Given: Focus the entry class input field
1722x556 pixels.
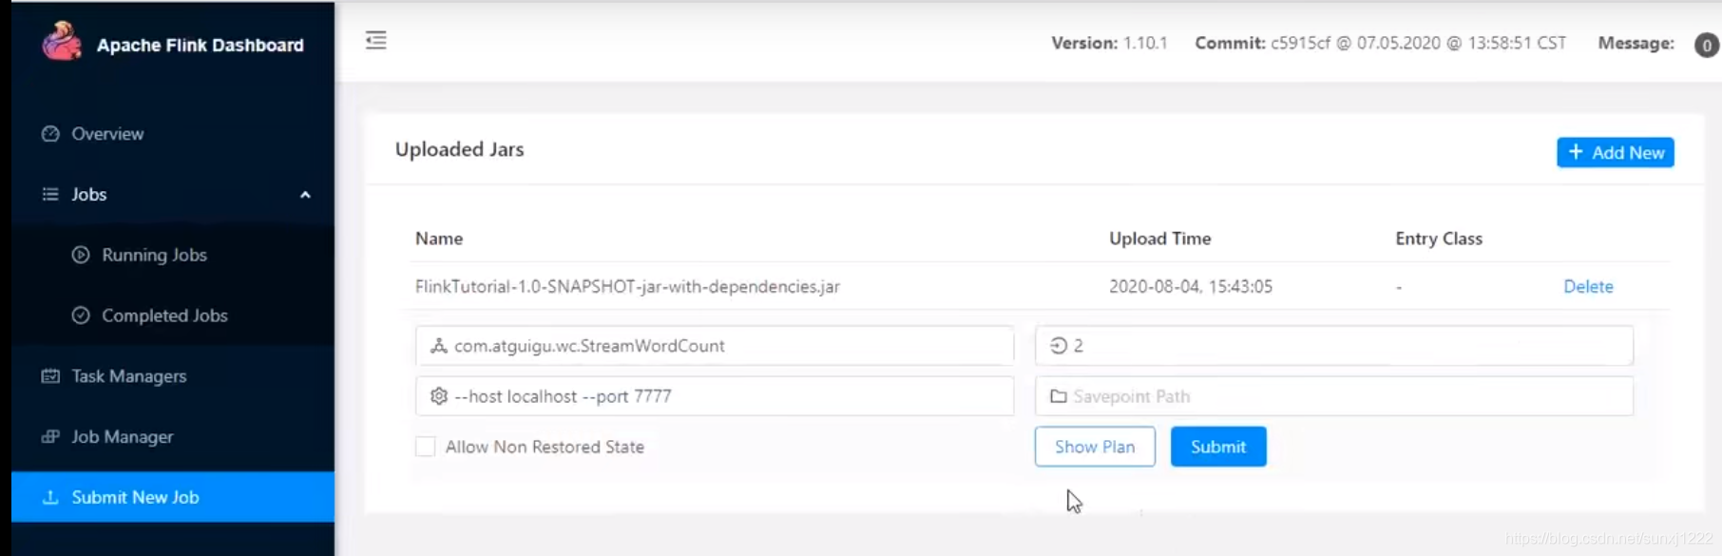Looking at the screenshot, I should click(715, 346).
